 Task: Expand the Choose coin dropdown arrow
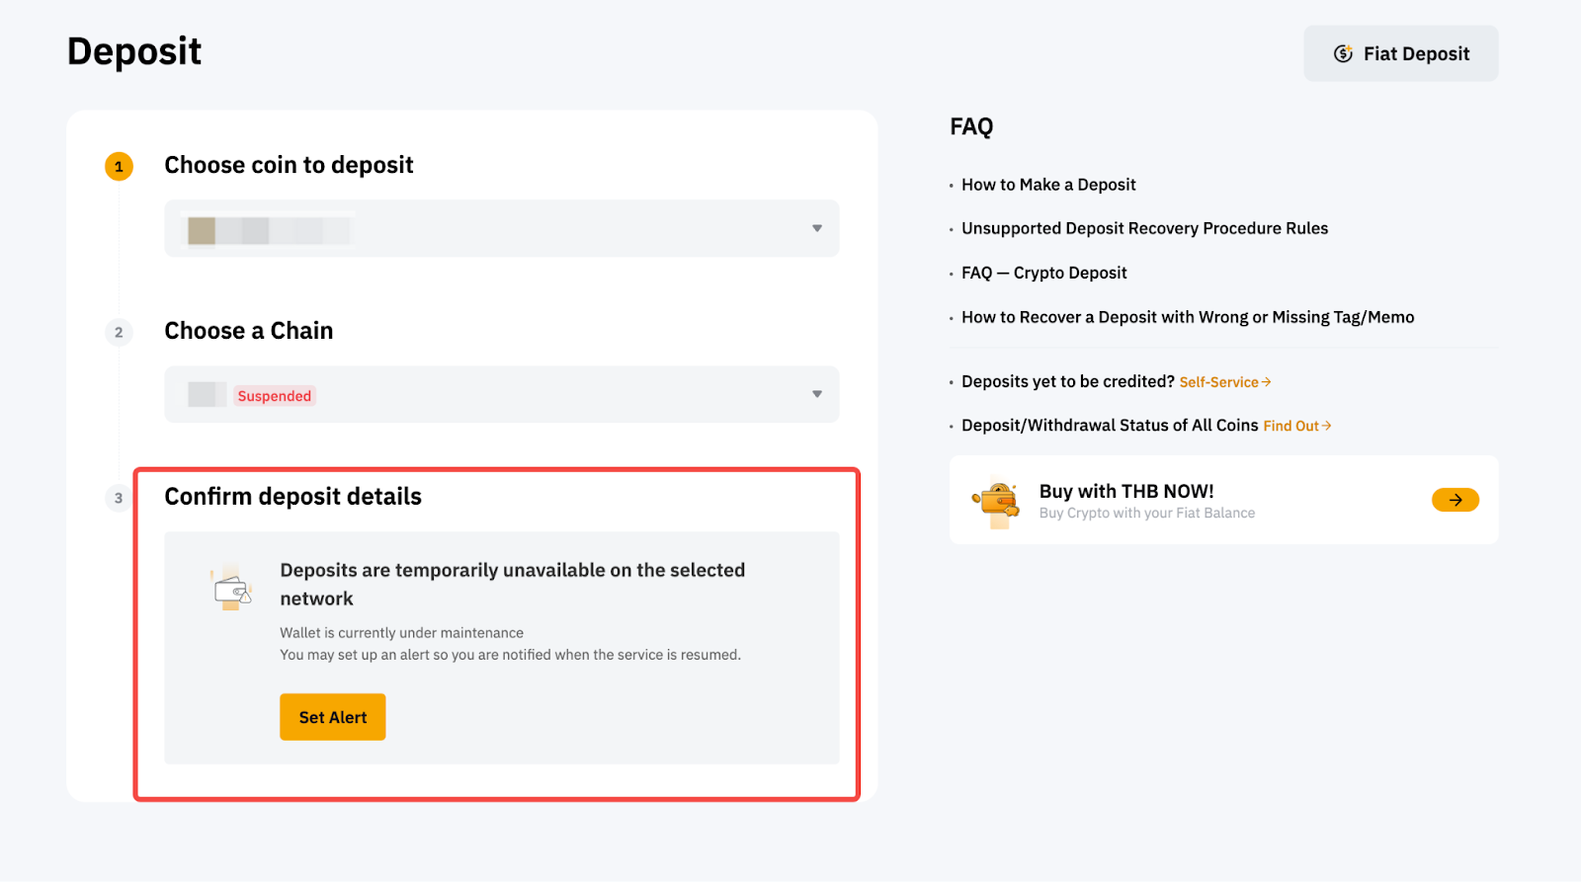point(816,228)
